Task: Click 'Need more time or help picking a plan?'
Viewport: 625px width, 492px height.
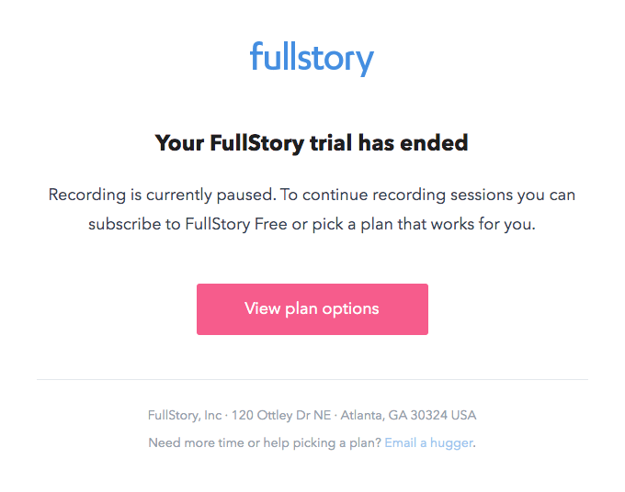Action: 264,442
